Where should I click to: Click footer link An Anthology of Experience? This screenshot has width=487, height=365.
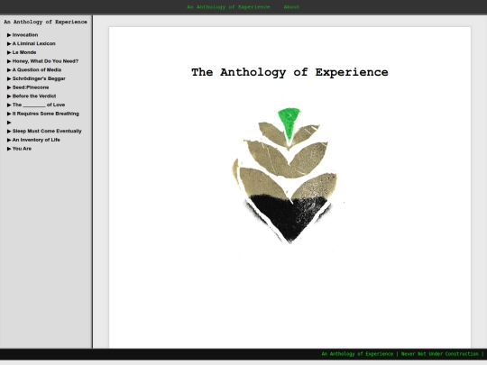[357, 354]
